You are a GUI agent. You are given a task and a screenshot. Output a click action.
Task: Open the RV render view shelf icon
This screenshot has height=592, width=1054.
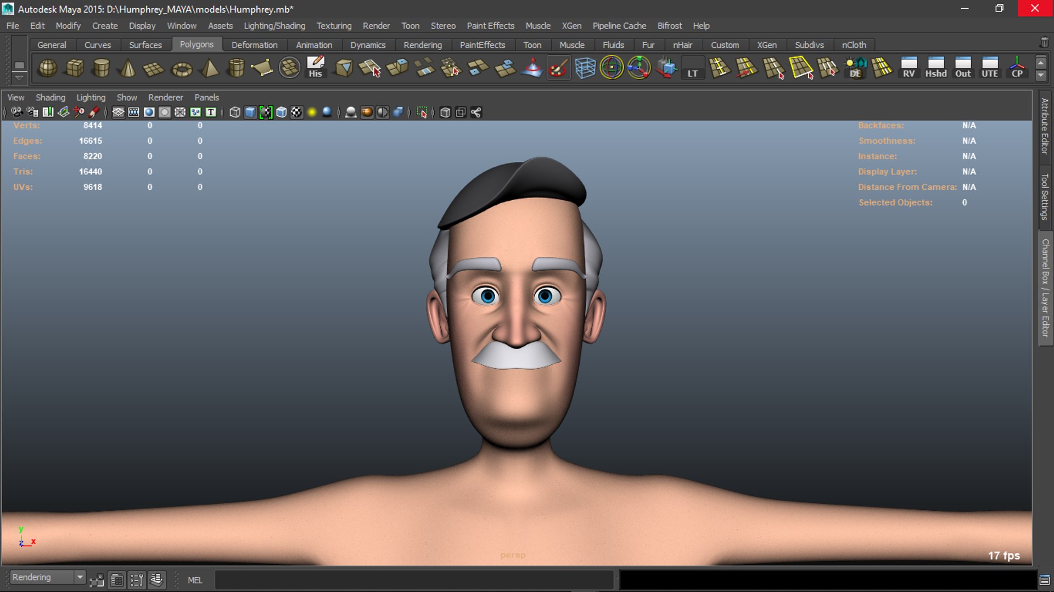(909, 67)
